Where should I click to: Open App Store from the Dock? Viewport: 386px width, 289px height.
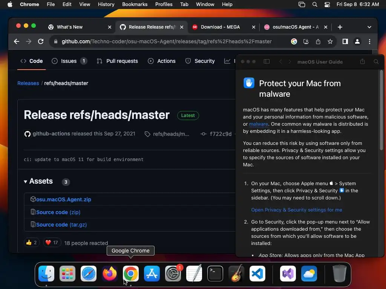pos(152,273)
